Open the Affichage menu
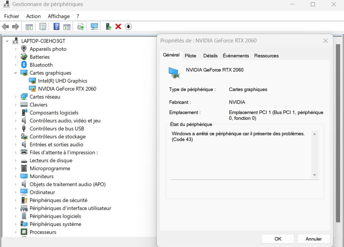Viewport: 344px width, 247px height. click(x=59, y=16)
